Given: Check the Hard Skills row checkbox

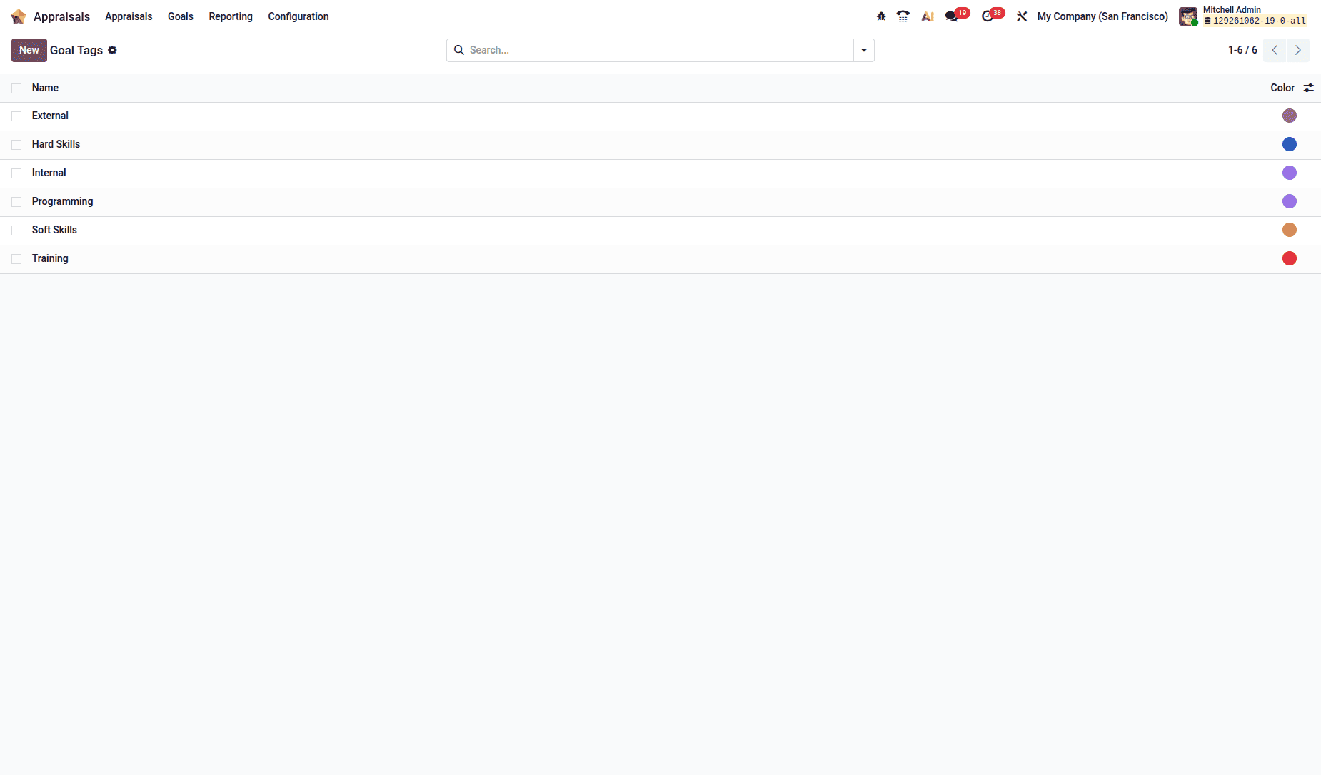Looking at the screenshot, I should (x=16, y=144).
